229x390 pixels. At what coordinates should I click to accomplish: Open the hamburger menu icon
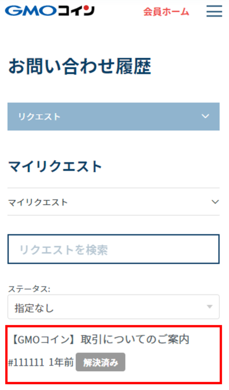pyautogui.click(x=214, y=11)
